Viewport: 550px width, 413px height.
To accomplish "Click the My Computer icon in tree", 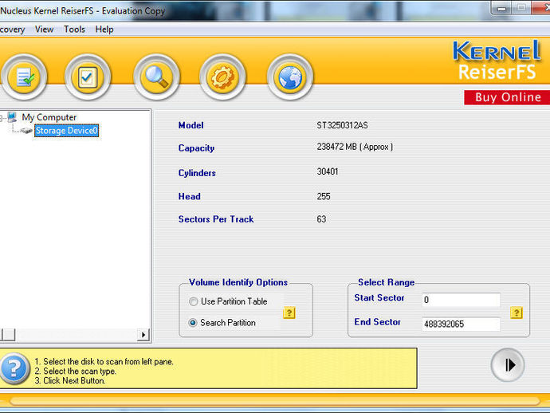I will 12,117.
